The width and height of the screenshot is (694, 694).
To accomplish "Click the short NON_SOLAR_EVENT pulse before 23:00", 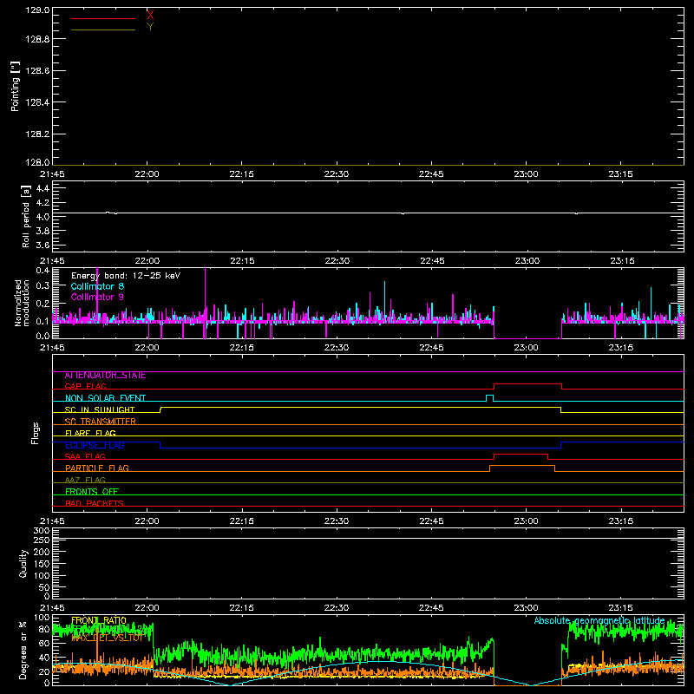I will pos(489,396).
